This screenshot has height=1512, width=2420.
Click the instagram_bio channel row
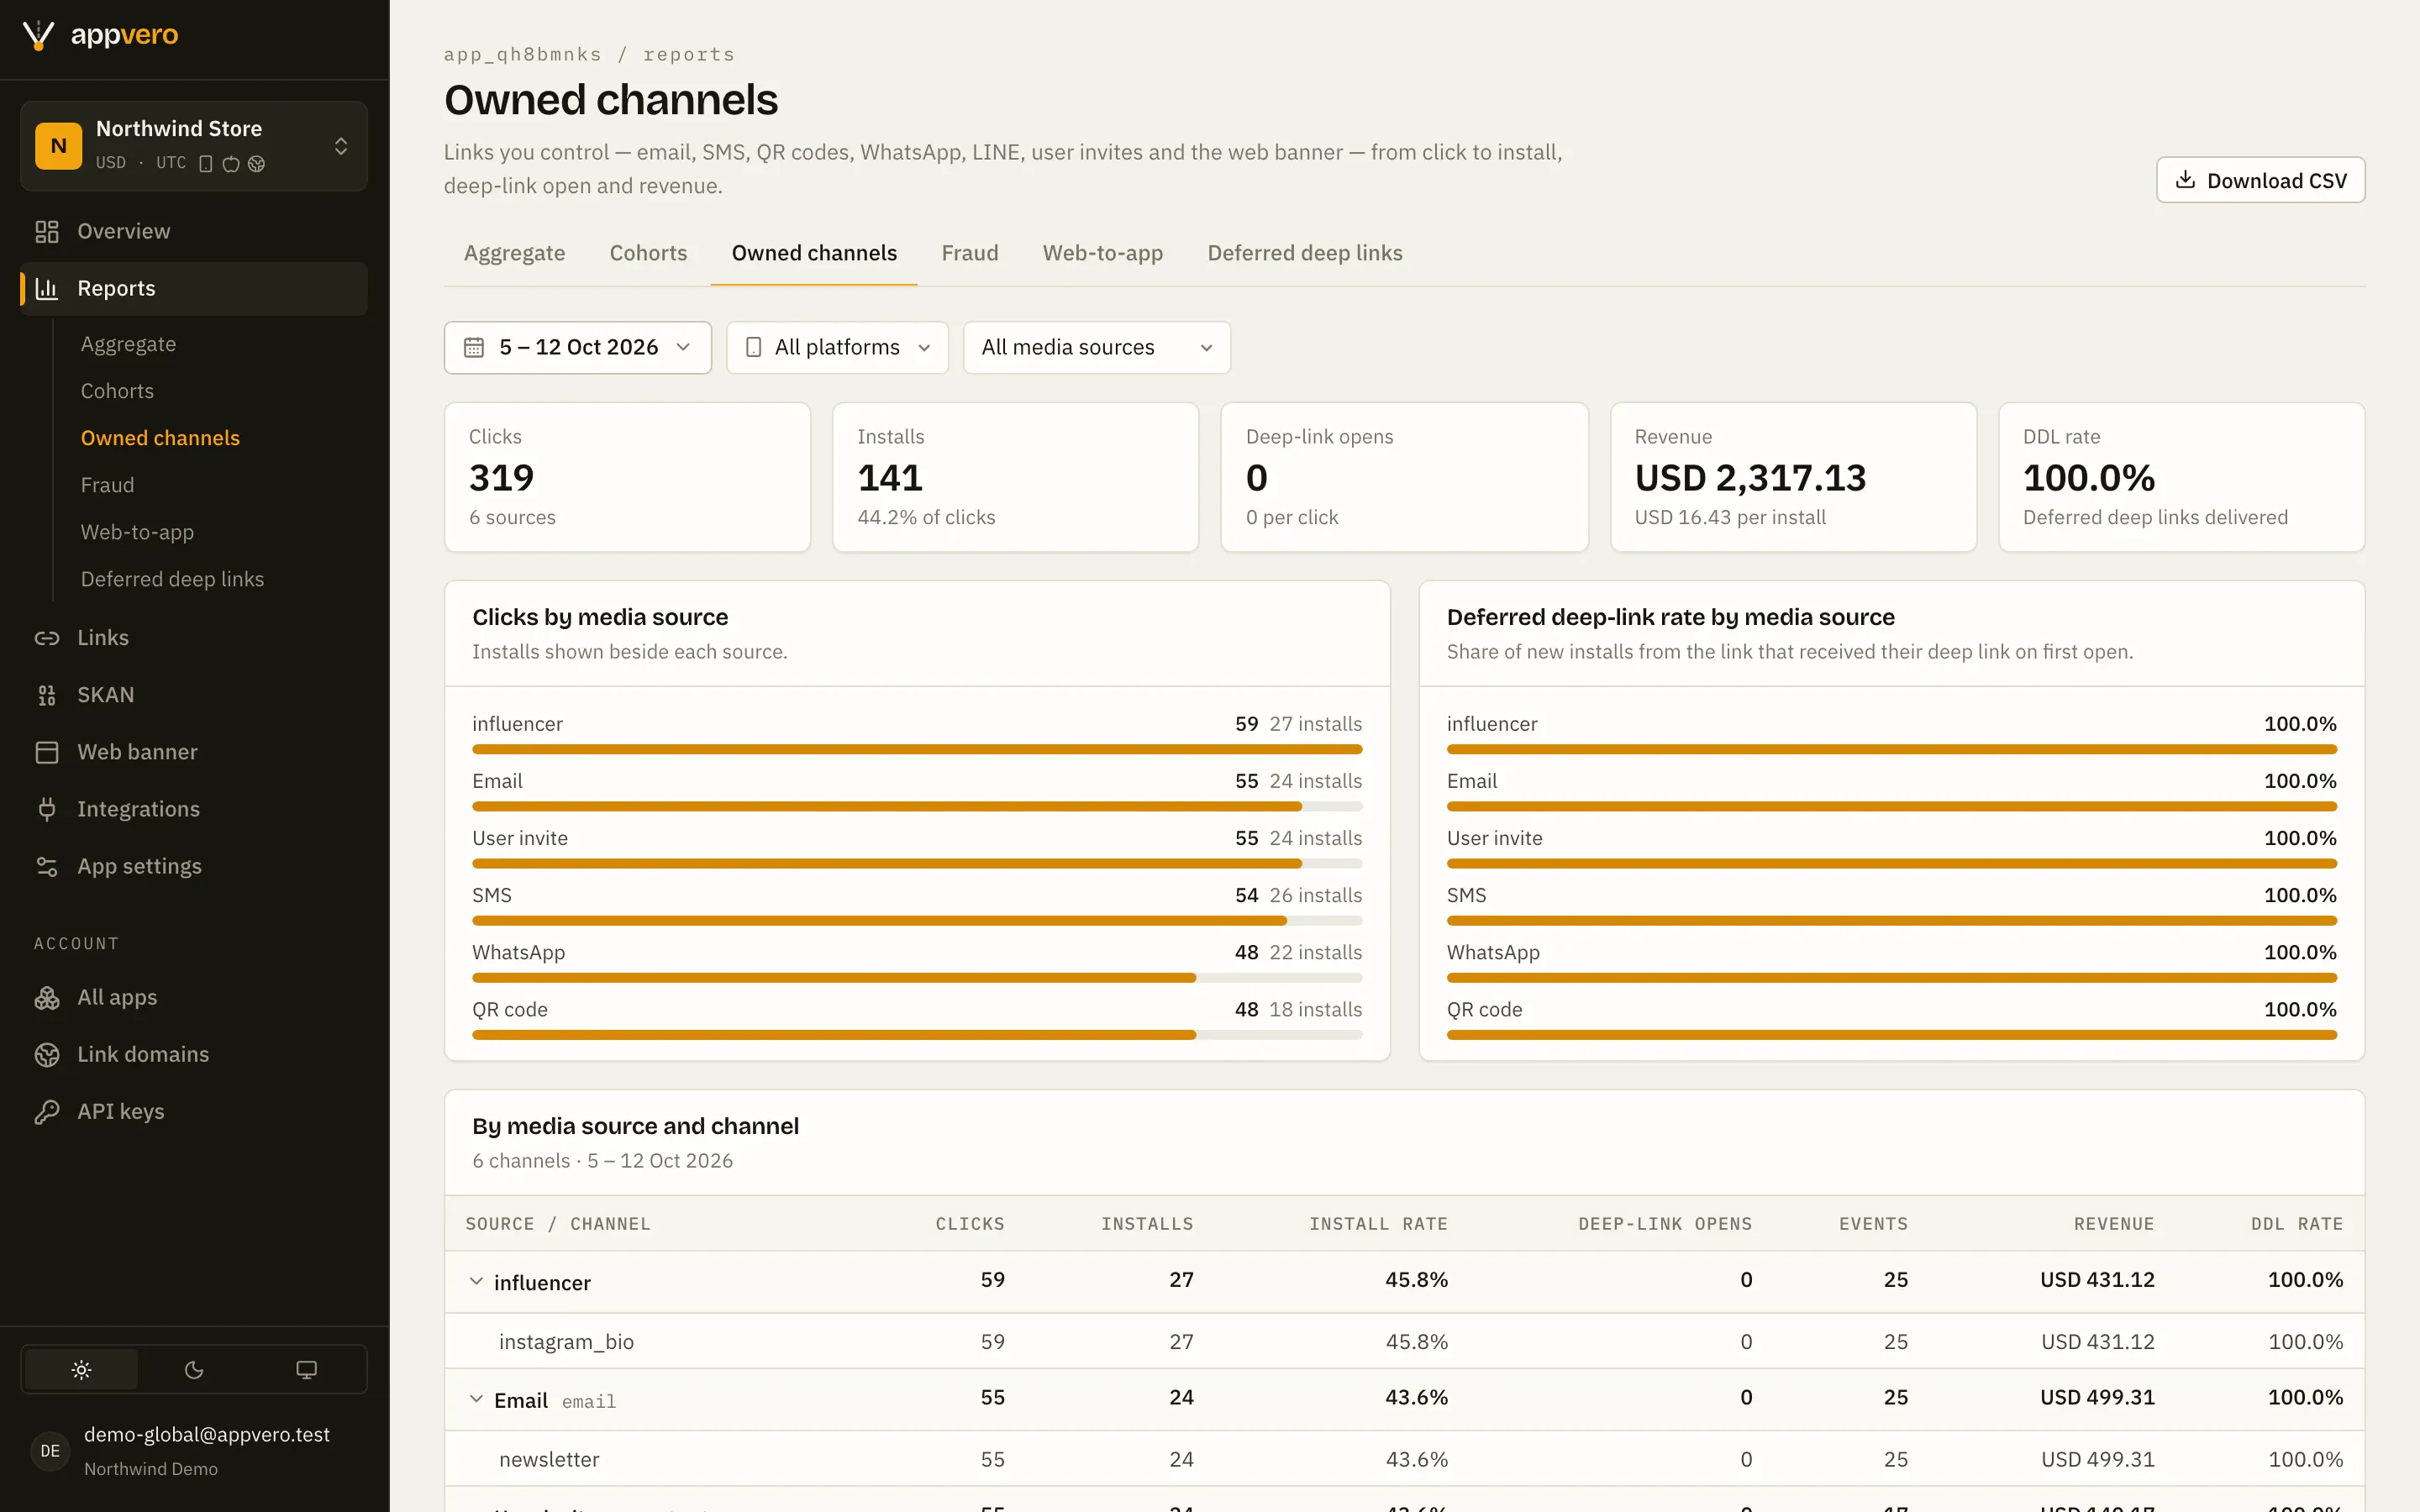click(x=1404, y=1341)
